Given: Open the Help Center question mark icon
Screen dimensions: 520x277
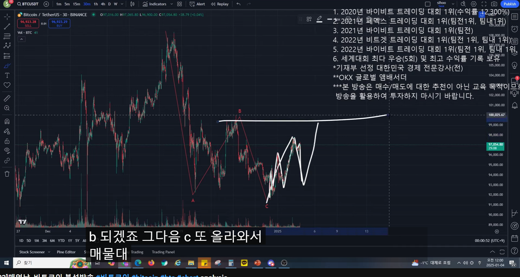Looking at the screenshot, I should pyautogui.click(x=515, y=250).
